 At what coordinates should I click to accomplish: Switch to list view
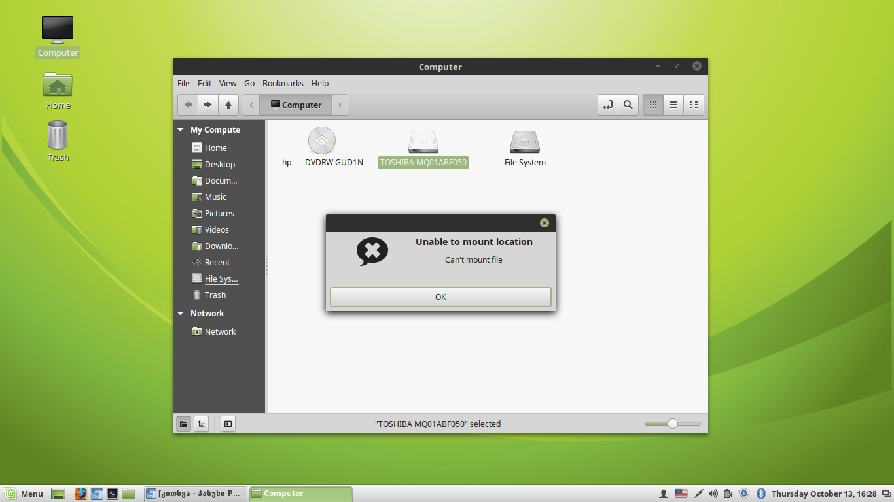[x=673, y=105]
